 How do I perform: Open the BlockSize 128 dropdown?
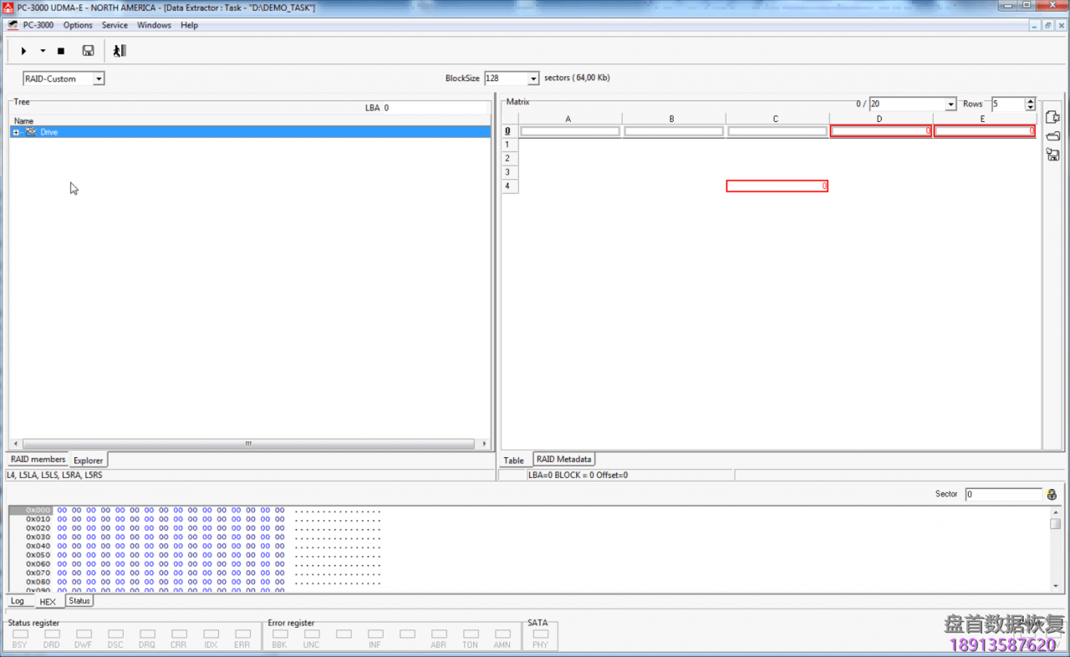coord(533,79)
